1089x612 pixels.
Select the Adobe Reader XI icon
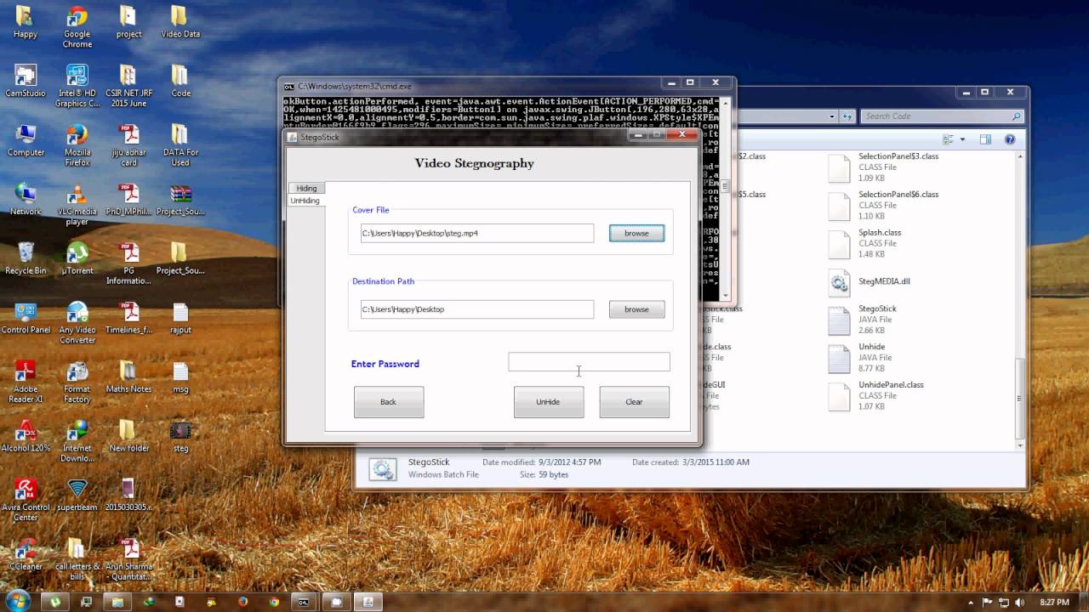point(26,382)
